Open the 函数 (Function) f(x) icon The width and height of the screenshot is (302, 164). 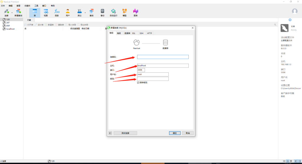point(57,13)
